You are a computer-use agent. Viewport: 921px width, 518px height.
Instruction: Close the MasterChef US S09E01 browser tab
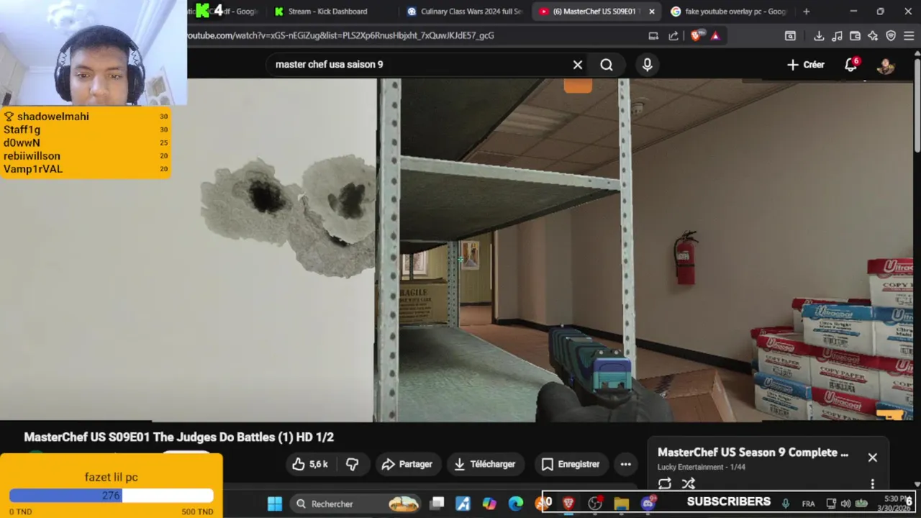click(652, 12)
